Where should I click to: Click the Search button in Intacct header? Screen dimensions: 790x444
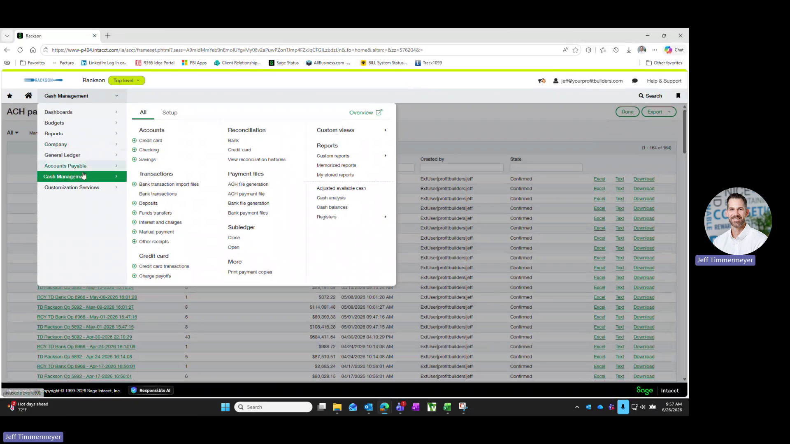point(650,96)
